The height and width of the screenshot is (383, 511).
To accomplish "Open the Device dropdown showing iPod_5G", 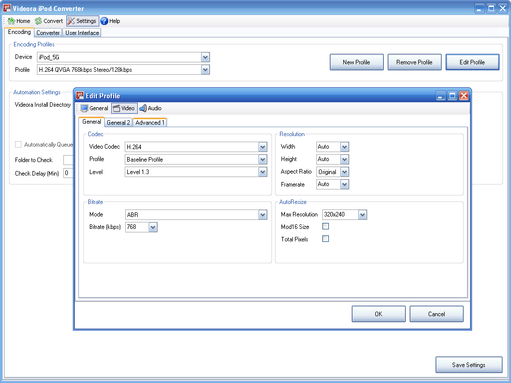I will (x=205, y=57).
